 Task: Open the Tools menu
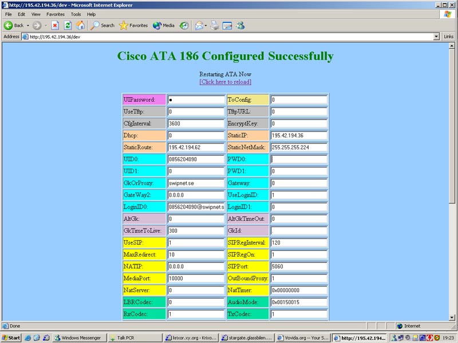(76, 14)
